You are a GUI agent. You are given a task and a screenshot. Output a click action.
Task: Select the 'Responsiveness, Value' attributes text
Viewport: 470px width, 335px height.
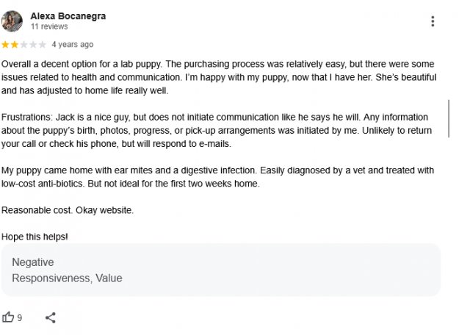pos(67,278)
